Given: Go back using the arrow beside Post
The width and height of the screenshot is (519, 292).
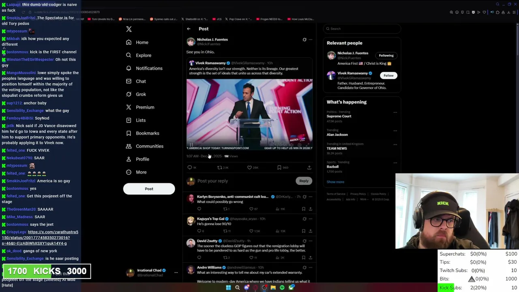Looking at the screenshot, I should pyautogui.click(x=189, y=29).
